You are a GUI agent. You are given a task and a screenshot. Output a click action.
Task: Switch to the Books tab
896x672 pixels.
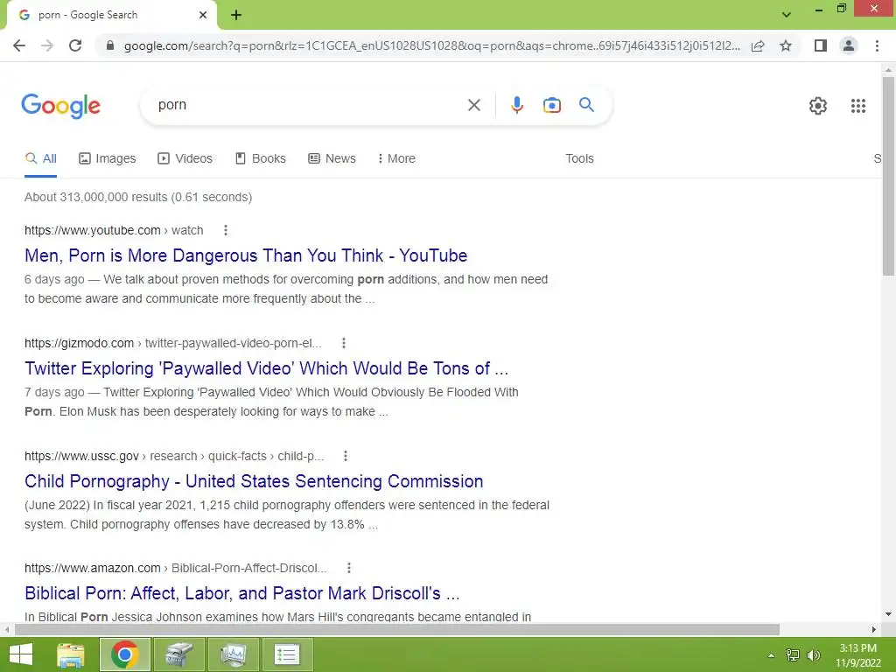[x=261, y=158]
